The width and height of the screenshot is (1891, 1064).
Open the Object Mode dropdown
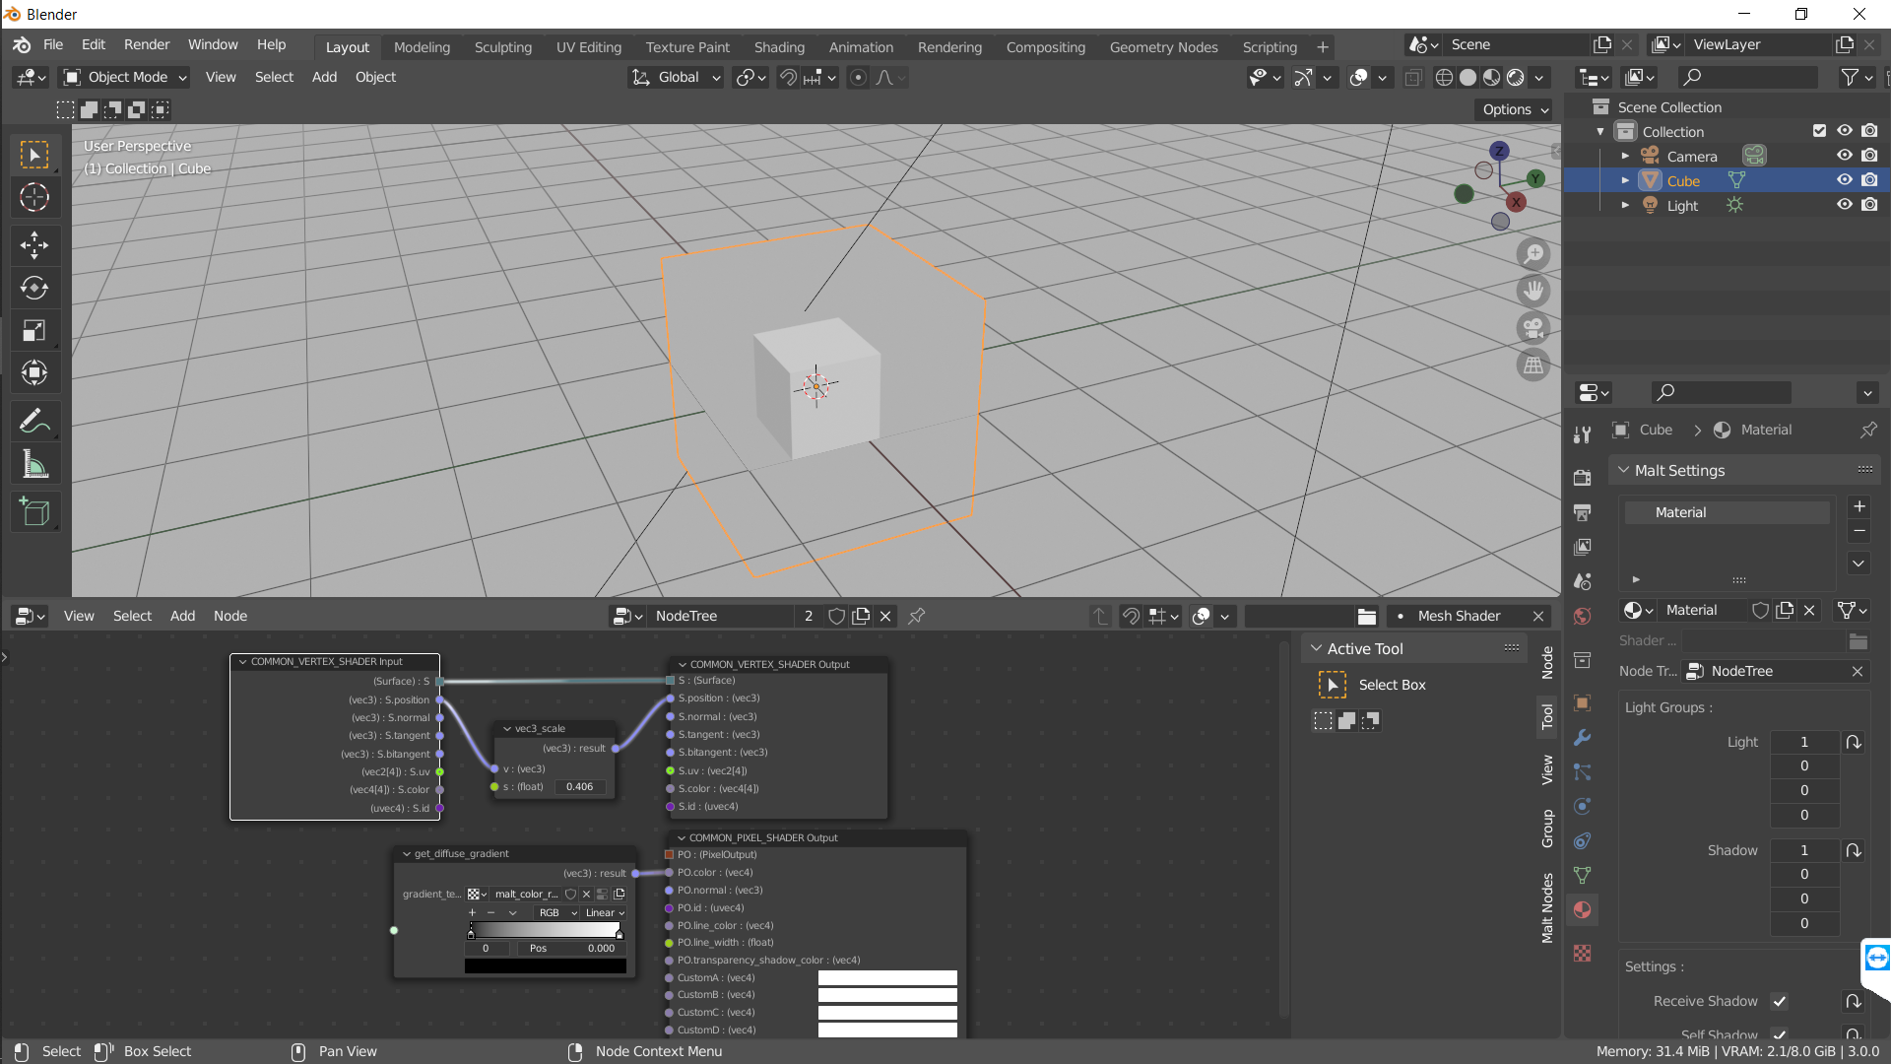pyautogui.click(x=123, y=77)
